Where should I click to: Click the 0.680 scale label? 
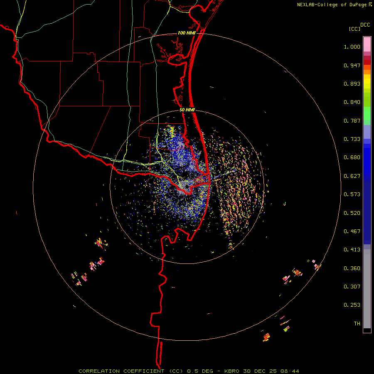pos(352,157)
